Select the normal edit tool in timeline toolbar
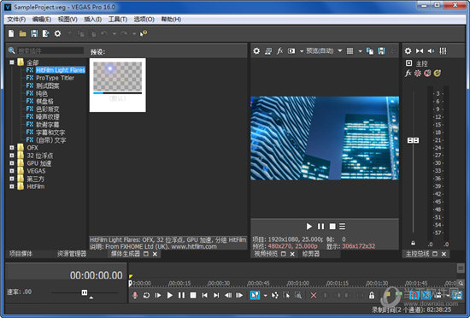The height and width of the screenshot is (318, 470). 255,295
